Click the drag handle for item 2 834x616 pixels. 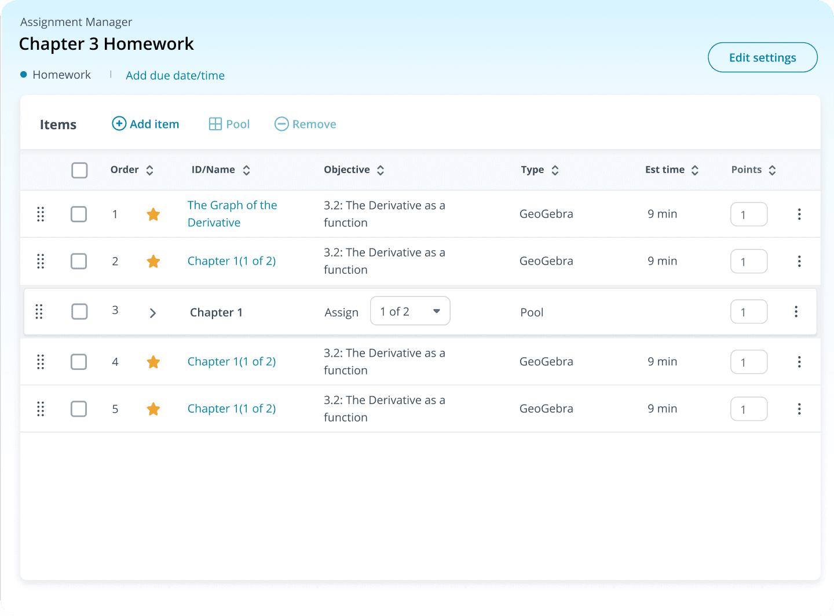(x=41, y=261)
